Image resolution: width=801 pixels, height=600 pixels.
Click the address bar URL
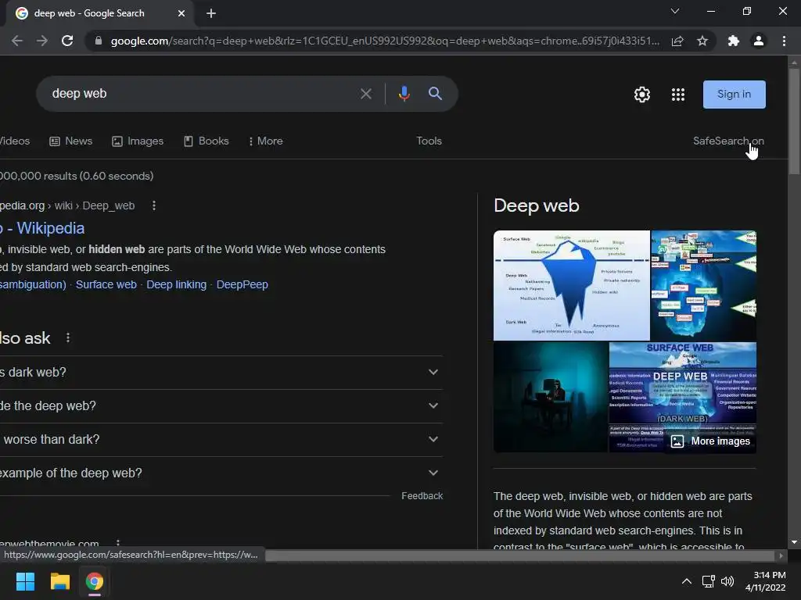click(x=384, y=41)
